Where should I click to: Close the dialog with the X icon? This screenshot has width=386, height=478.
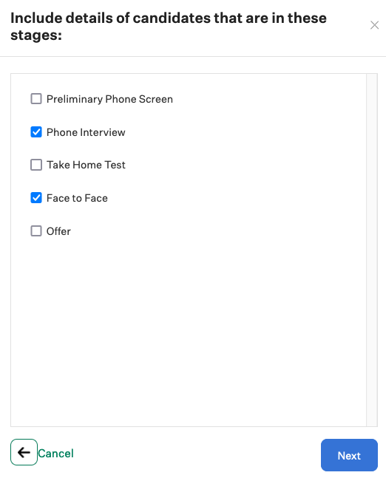(374, 25)
